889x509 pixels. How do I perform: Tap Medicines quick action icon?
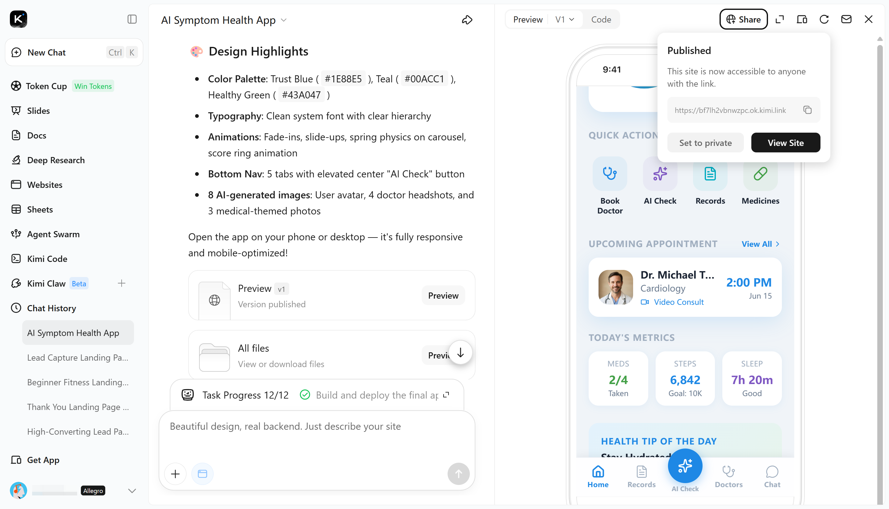click(x=760, y=173)
